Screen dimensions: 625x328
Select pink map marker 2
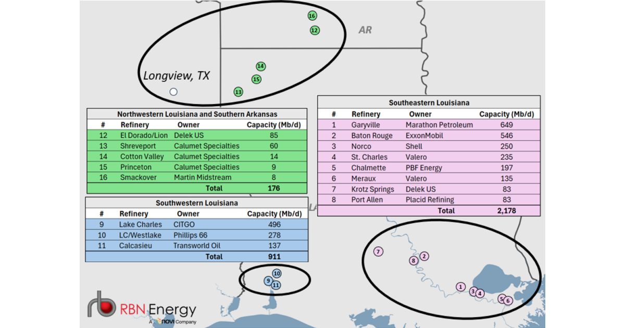point(424,256)
